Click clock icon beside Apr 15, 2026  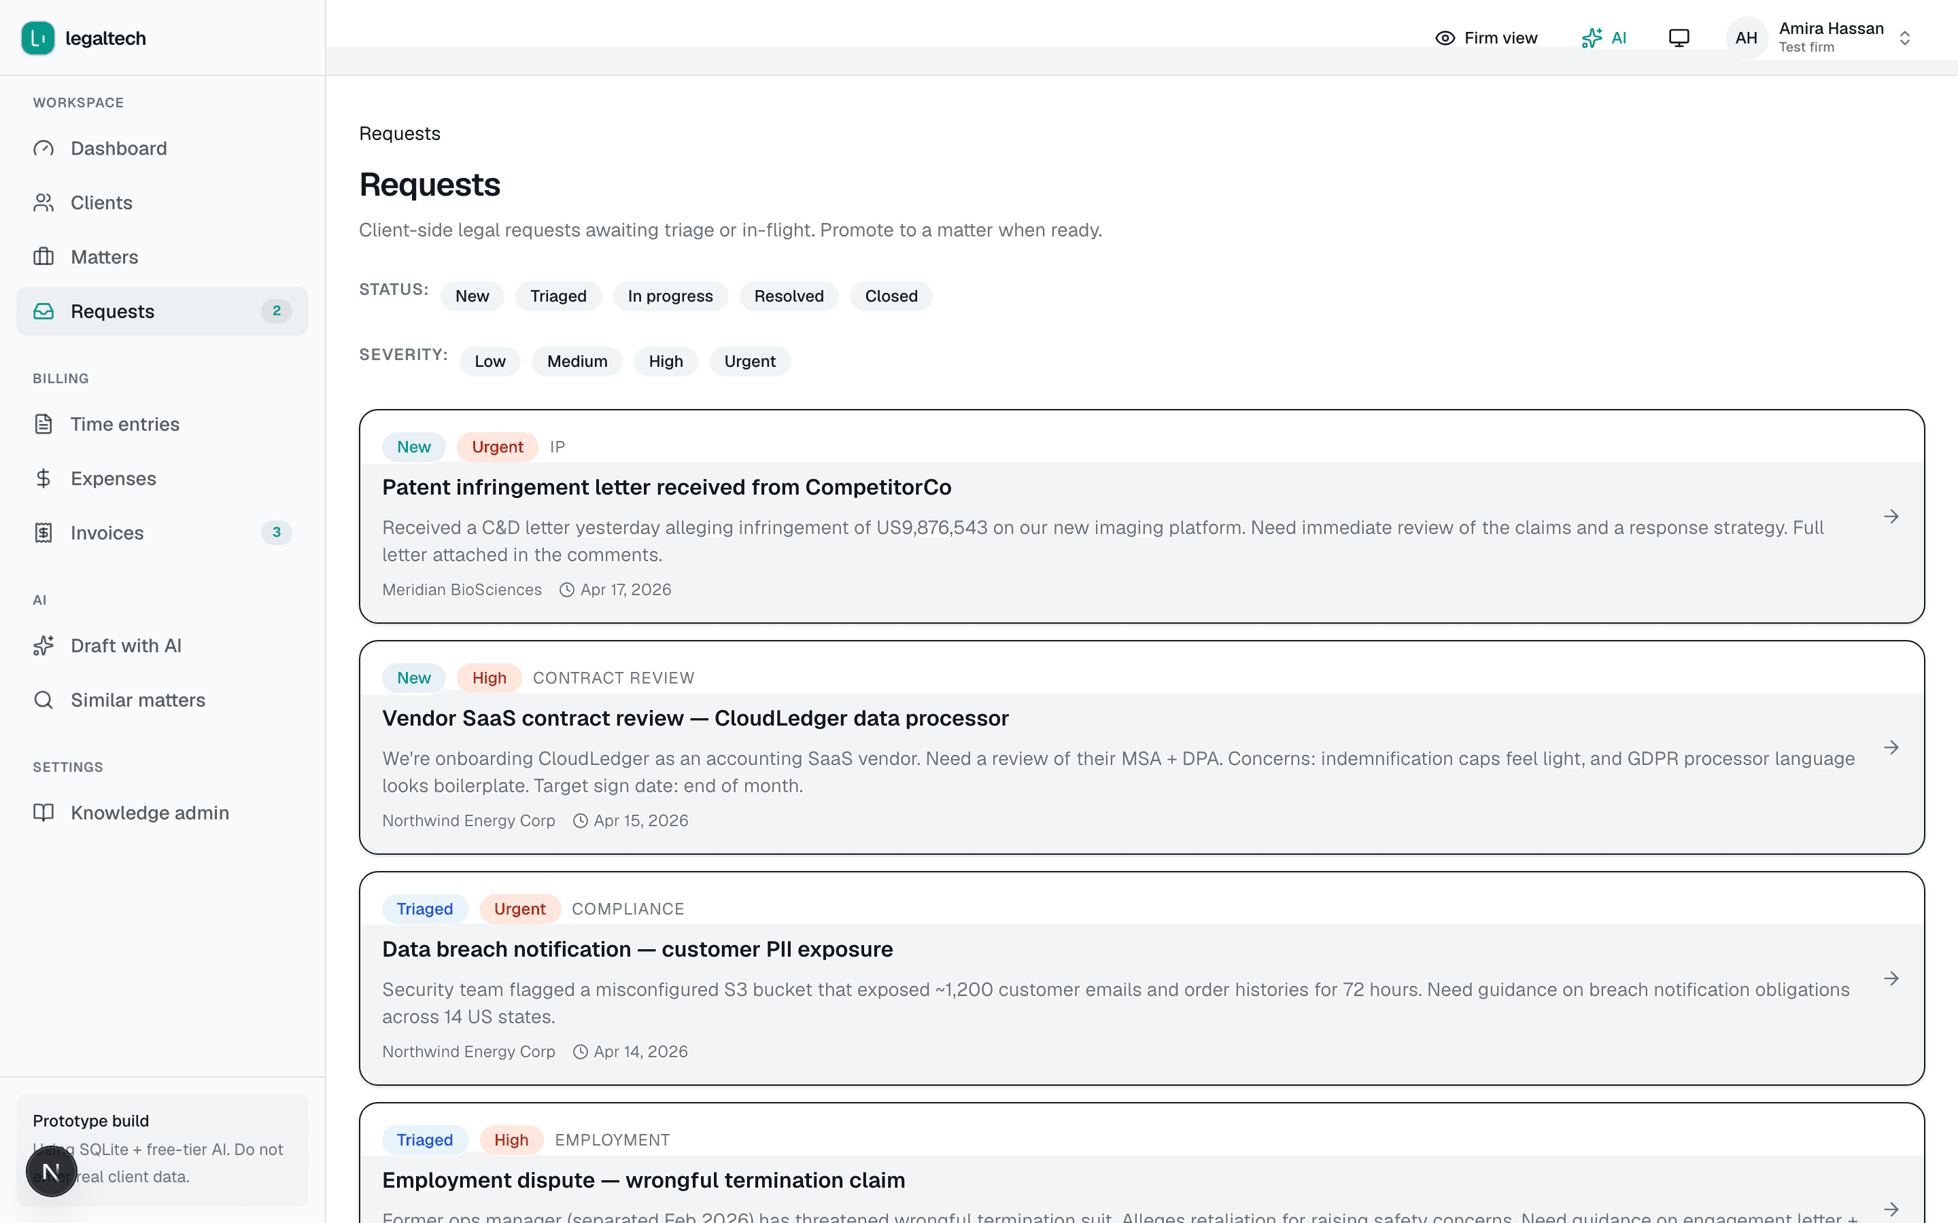click(580, 821)
